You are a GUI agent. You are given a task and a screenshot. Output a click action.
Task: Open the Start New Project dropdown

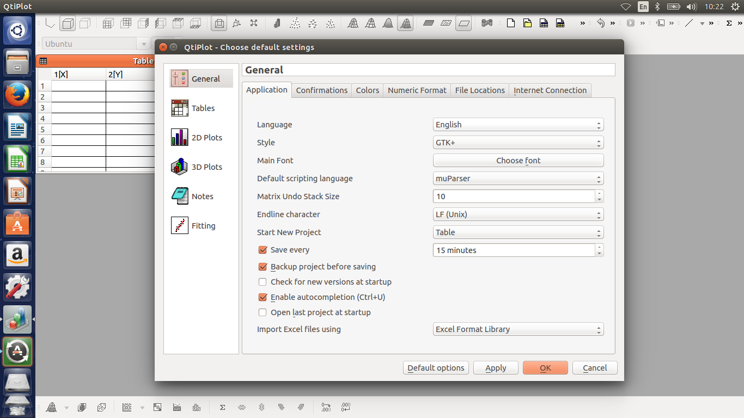(x=518, y=232)
